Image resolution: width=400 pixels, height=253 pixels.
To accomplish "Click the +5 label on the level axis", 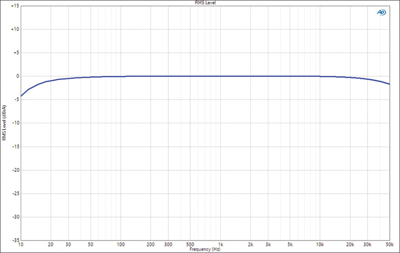I will point(16,53).
